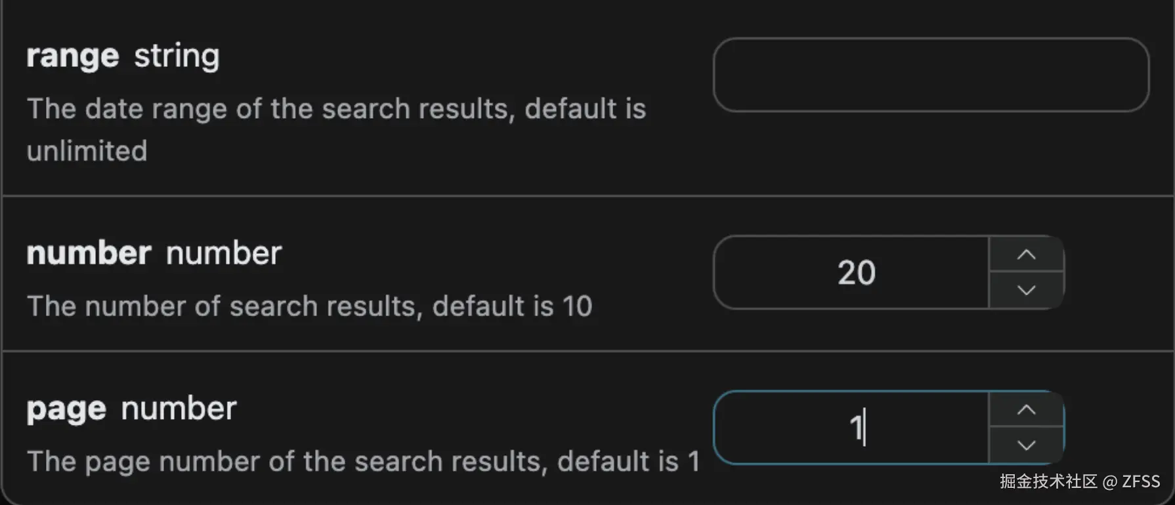This screenshot has height=505, width=1175.
Task: Click divider line between range and number rows
Action: (x=587, y=195)
